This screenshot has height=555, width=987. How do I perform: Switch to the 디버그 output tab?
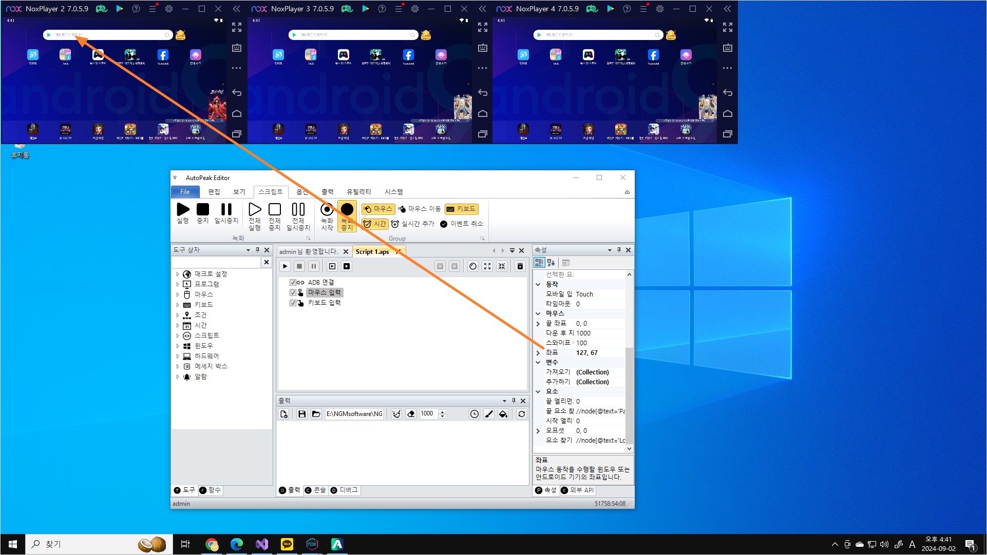pos(345,490)
